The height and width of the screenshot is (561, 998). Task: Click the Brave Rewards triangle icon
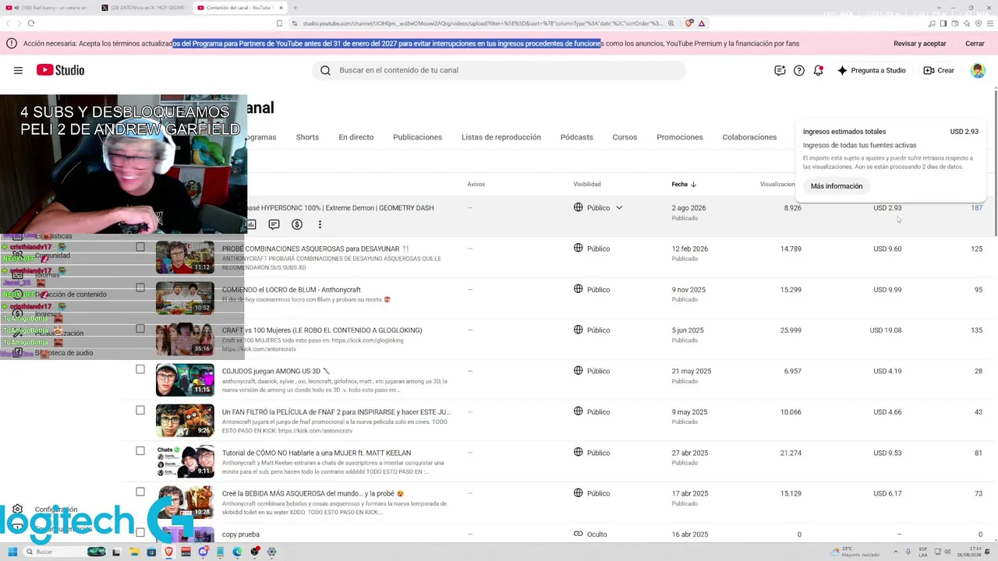701,23
